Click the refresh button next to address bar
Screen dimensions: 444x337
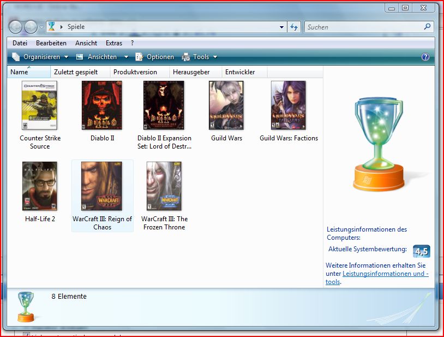pos(294,27)
